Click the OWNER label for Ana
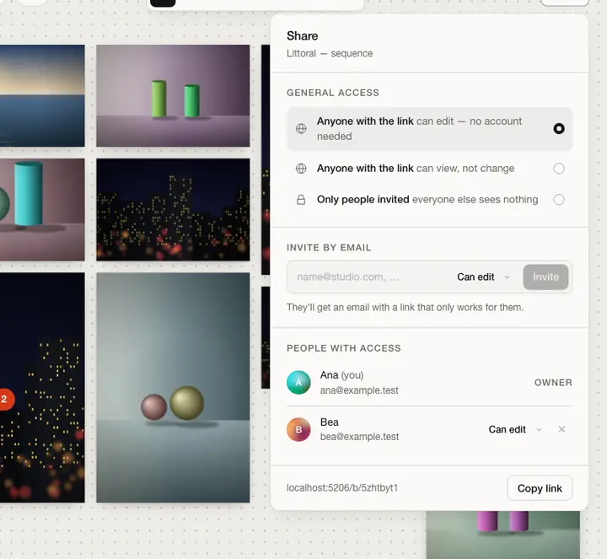Image resolution: width=607 pixels, height=559 pixels. click(553, 383)
